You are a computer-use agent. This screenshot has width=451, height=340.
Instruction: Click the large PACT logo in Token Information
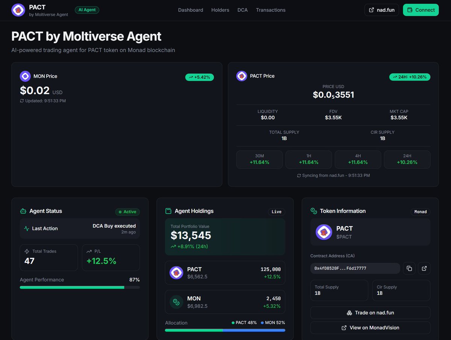point(324,232)
